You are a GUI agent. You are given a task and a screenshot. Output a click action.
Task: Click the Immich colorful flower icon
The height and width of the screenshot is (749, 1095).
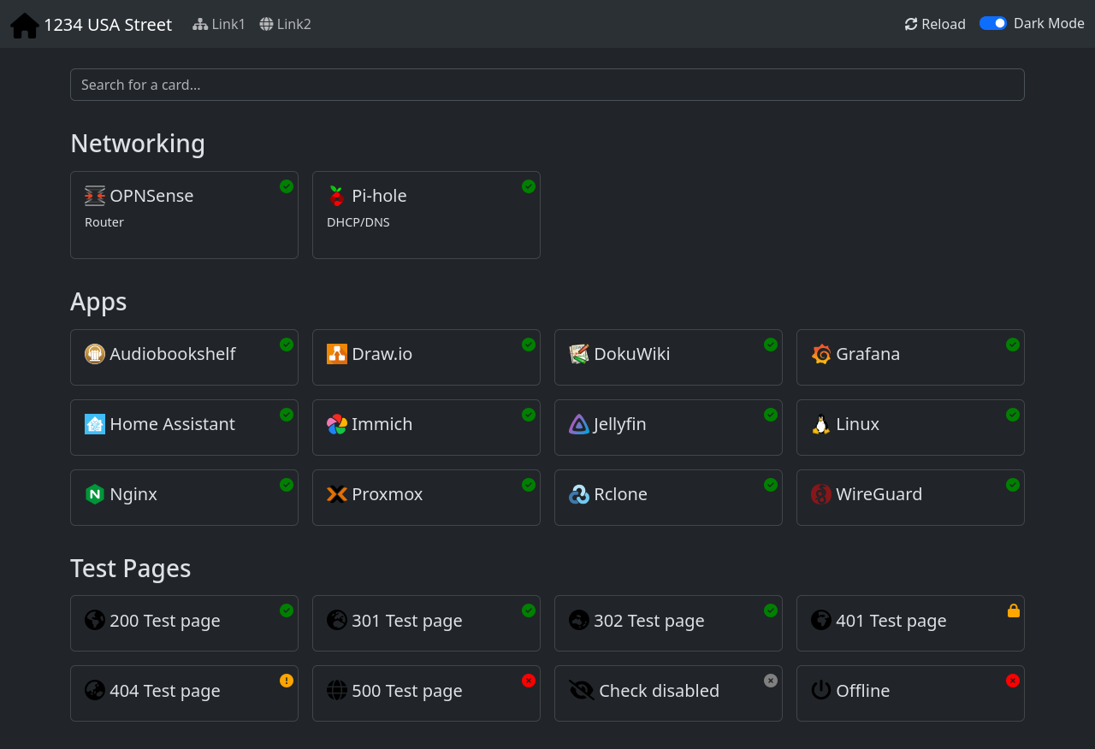pyautogui.click(x=337, y=424)
